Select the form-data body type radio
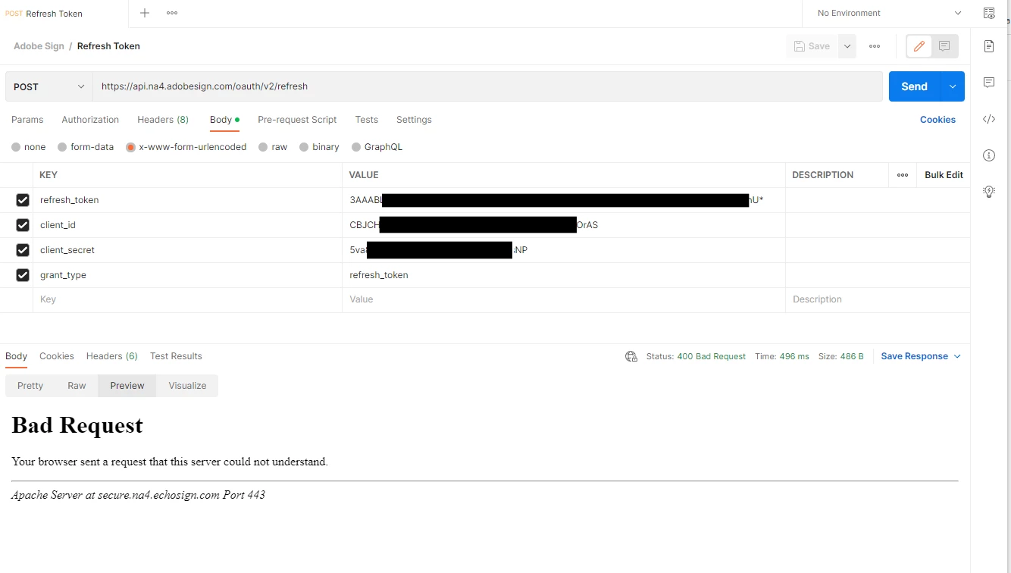 [x=62, y=147]
